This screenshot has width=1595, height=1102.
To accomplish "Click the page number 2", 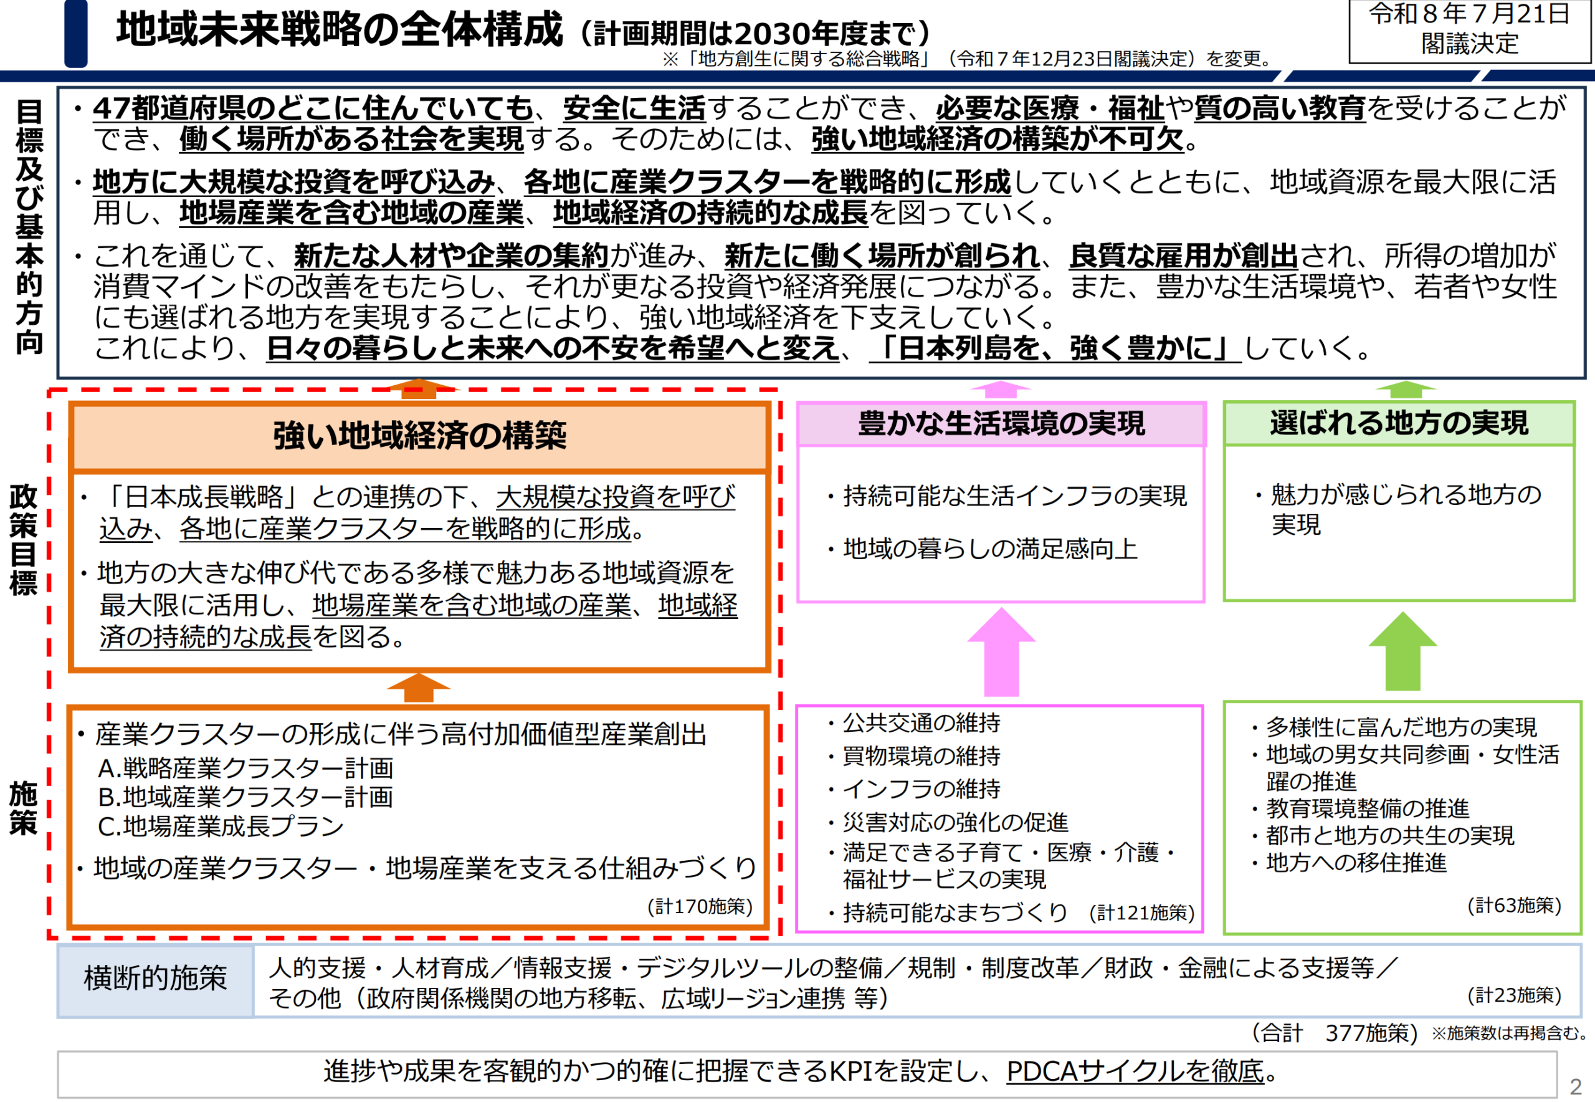I will (x=1576, y=1087).
